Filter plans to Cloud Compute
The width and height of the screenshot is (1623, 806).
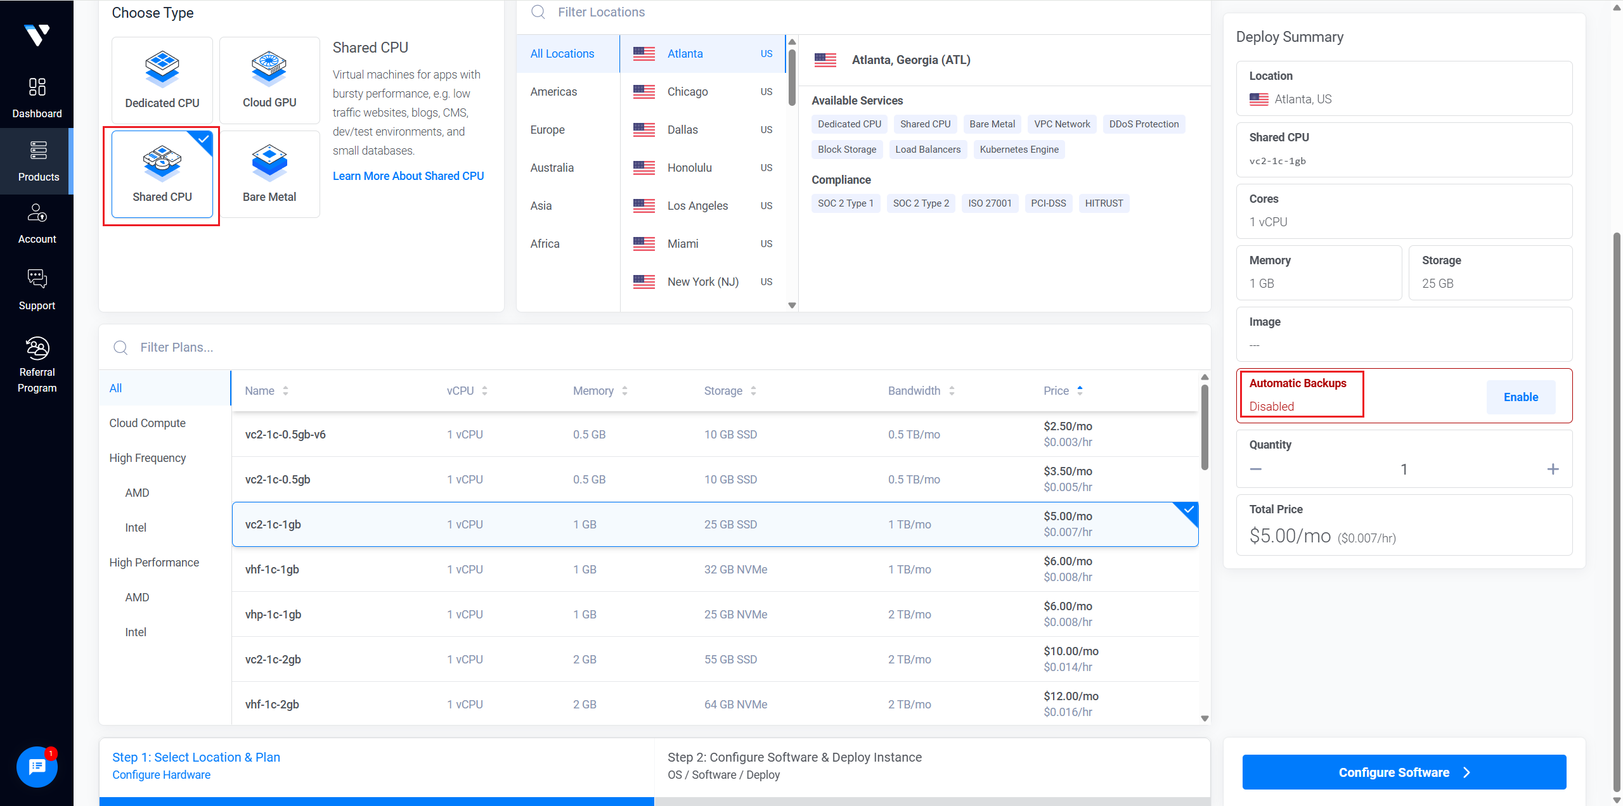click(x=165, y=423)
